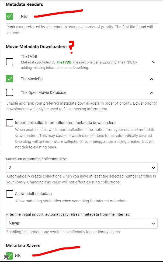Enable the TheTVDB metadata downloader checkbox
Screen dimensions: 163x262
[10, 62]
